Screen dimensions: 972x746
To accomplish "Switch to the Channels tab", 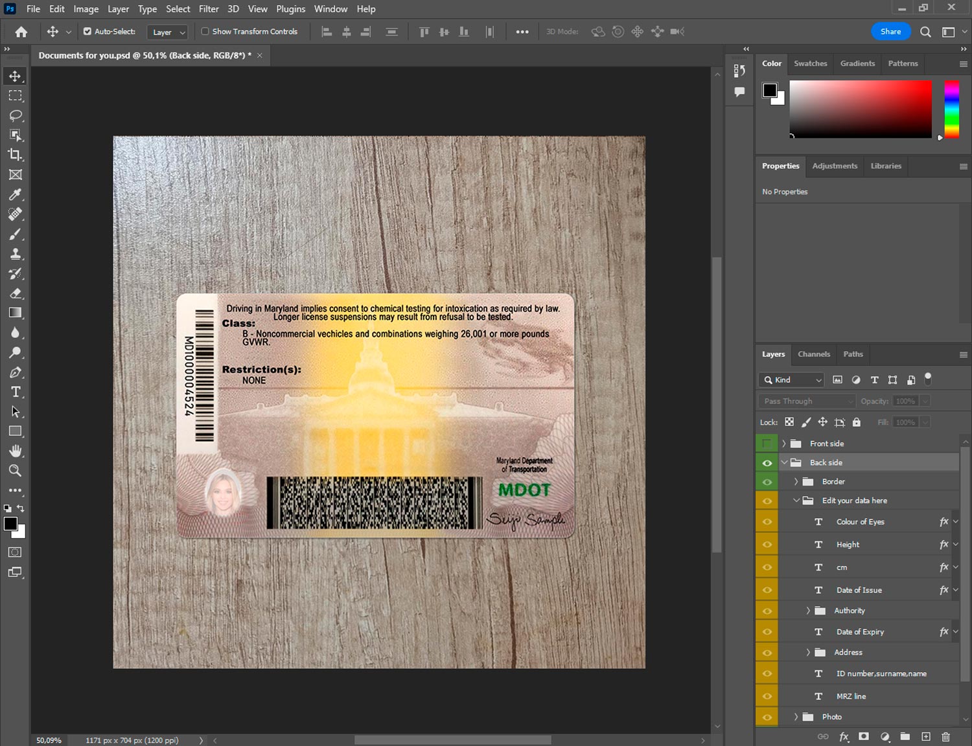I will pyautogui.click(x=813, y=354).
